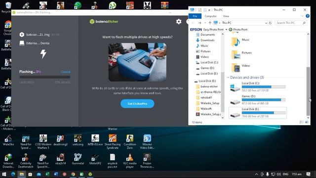
Task: Open the File tab in This PC window
Action: (x=195, y=16)
